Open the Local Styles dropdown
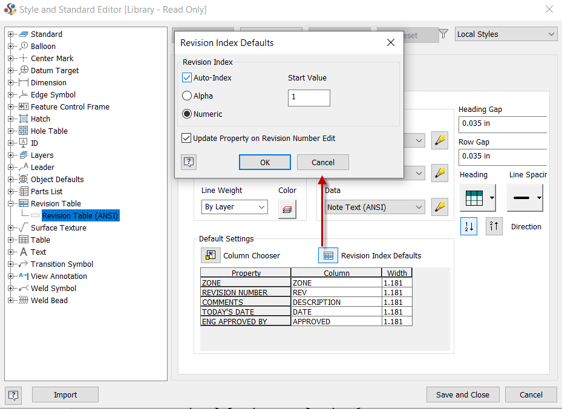Image resolution: width=562 pixels, height=409 pixels. pos(506,34)
